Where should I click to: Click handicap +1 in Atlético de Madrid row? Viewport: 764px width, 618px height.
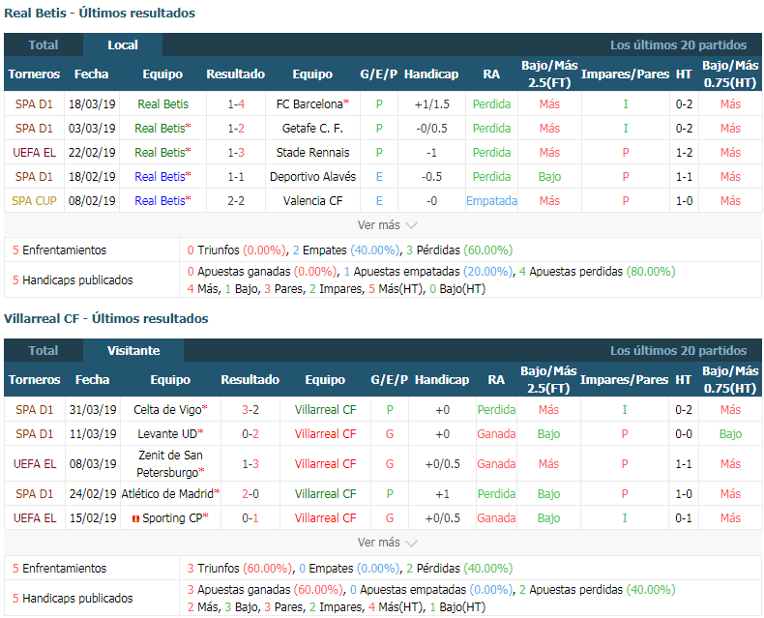(442, 493)
